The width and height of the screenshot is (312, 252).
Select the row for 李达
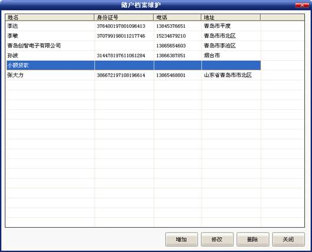pyautogui.click(x=134, y=26)
